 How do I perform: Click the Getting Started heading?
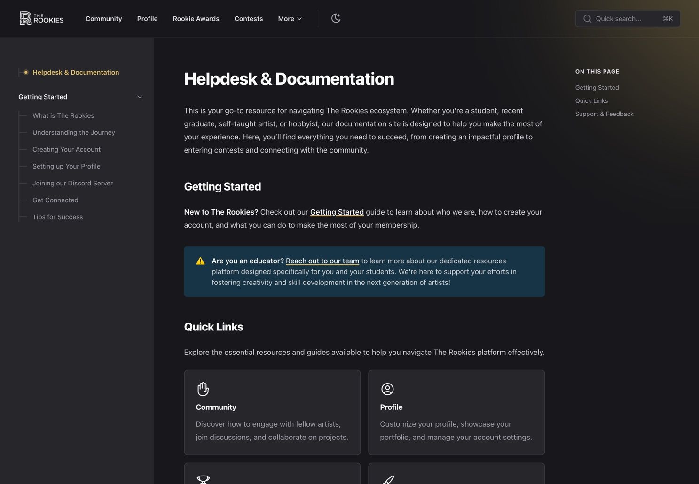pyautogui.click(x=223, y=186)
